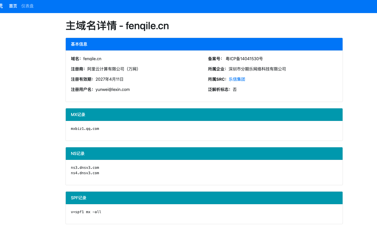This screenshot has width=377, height=228.
Task: Select the ns3.dnsv3.com nameserver entry
Action: 85,168
